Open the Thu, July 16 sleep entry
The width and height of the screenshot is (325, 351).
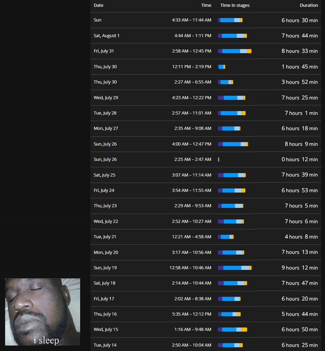tap(206, 314)
